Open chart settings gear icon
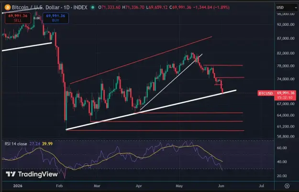 (x=287, y=186)
